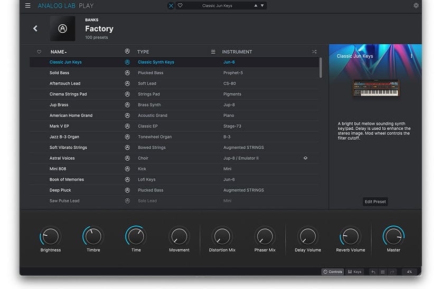Sort the list by NAME column

click(x=58, y=52)
